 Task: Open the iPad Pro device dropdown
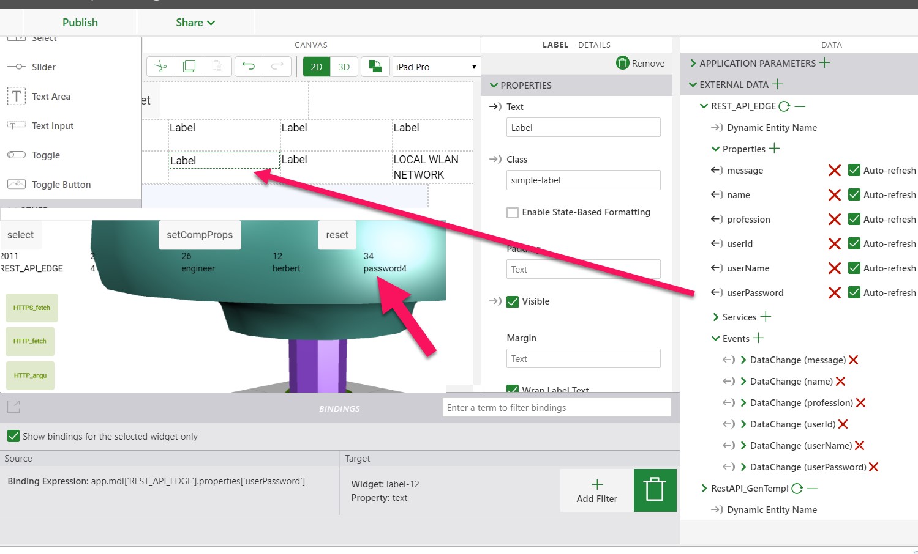tap(435, 66)
